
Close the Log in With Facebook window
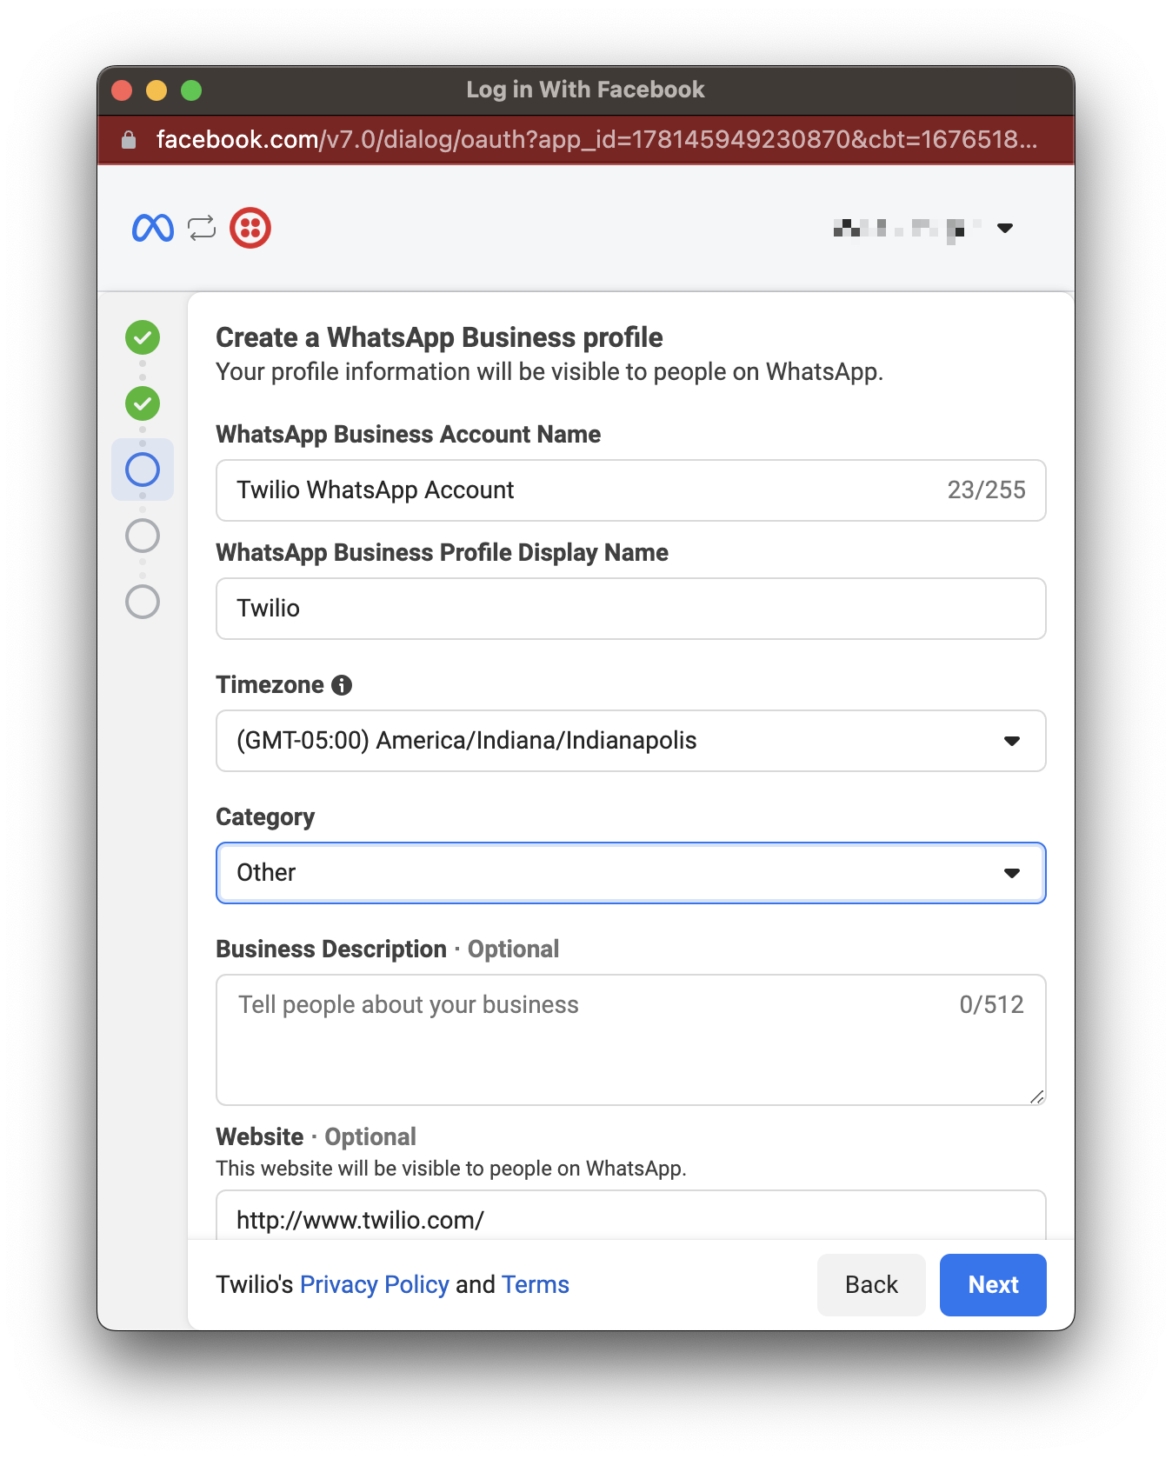click(122, 90)
